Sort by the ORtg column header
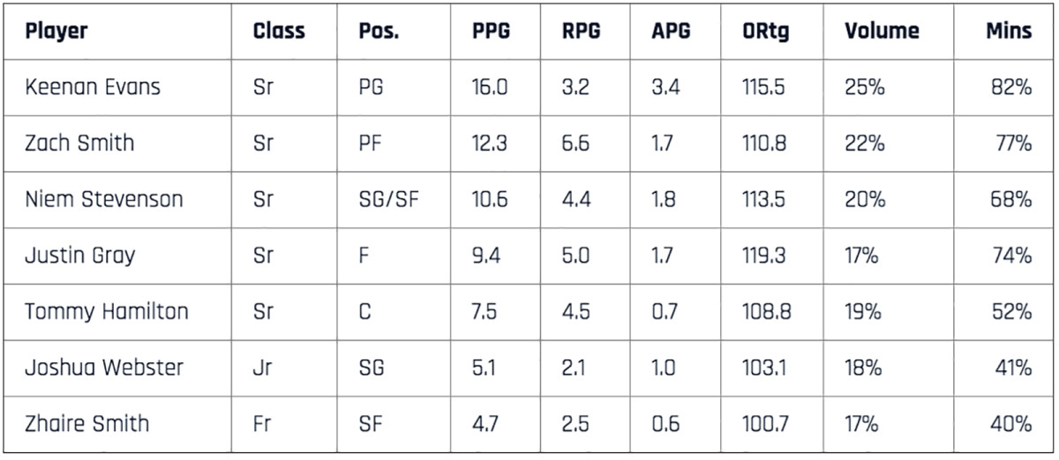The width and height of the screenshot is (1059, 460). coord(766,32)
